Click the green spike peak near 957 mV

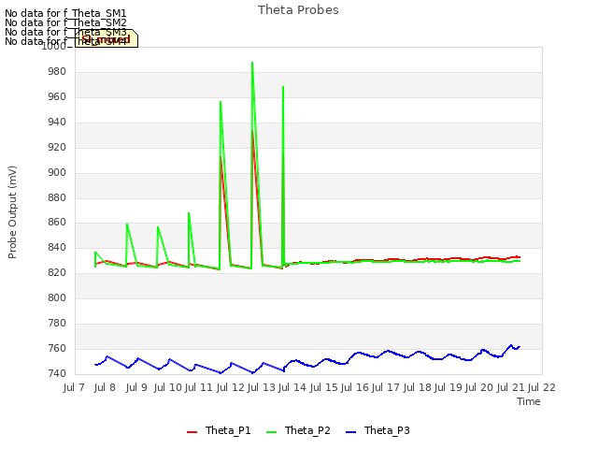(x=221, y=102)
